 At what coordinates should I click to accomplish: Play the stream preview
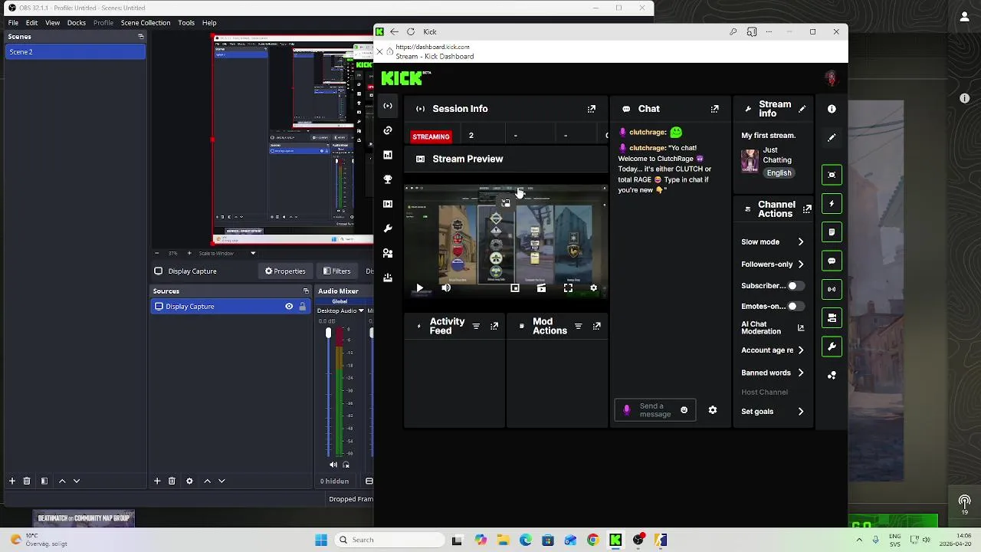[419, 288]
